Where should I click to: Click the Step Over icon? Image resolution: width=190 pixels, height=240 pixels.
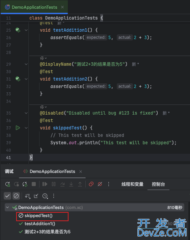point(62,184)
